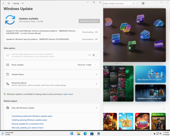Image resolution: width=170 pixels, height=136 pixels.
Task: Launch Microsoft Edge from the taskbar
Action: tap(85, 134)
